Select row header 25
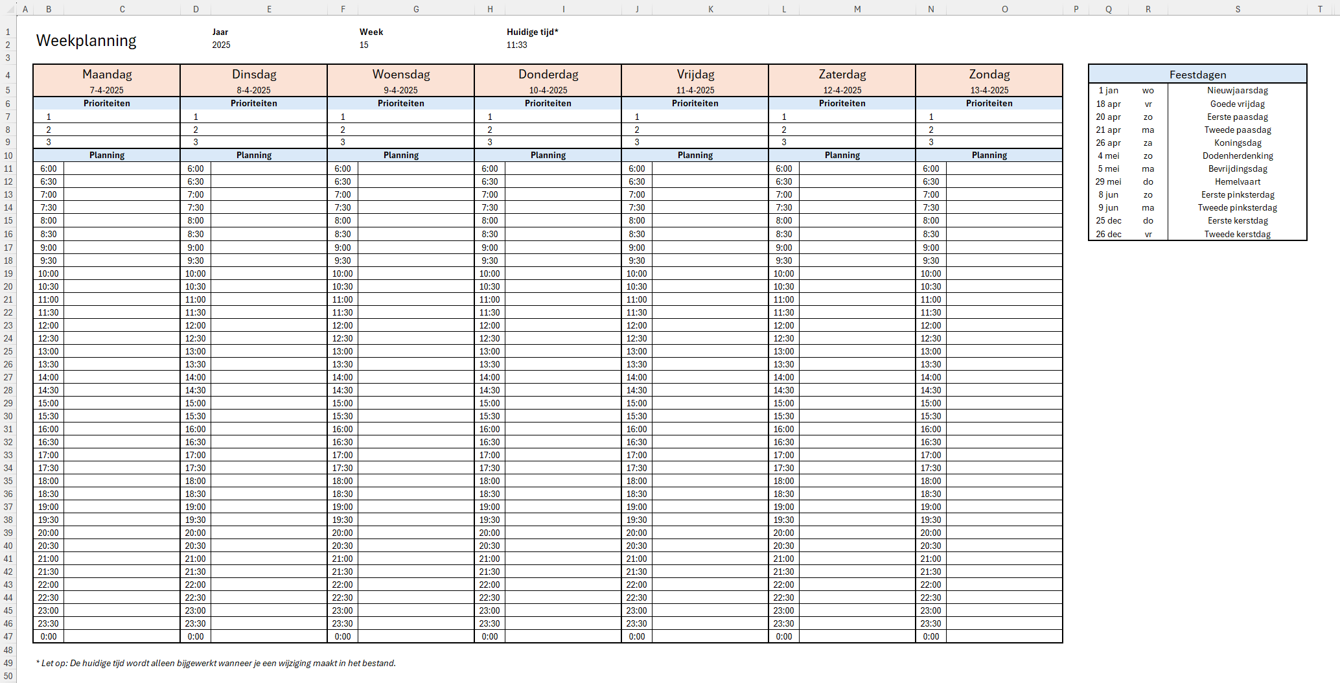The height and width of the screenshot is (683, 1340). point(8,351)
